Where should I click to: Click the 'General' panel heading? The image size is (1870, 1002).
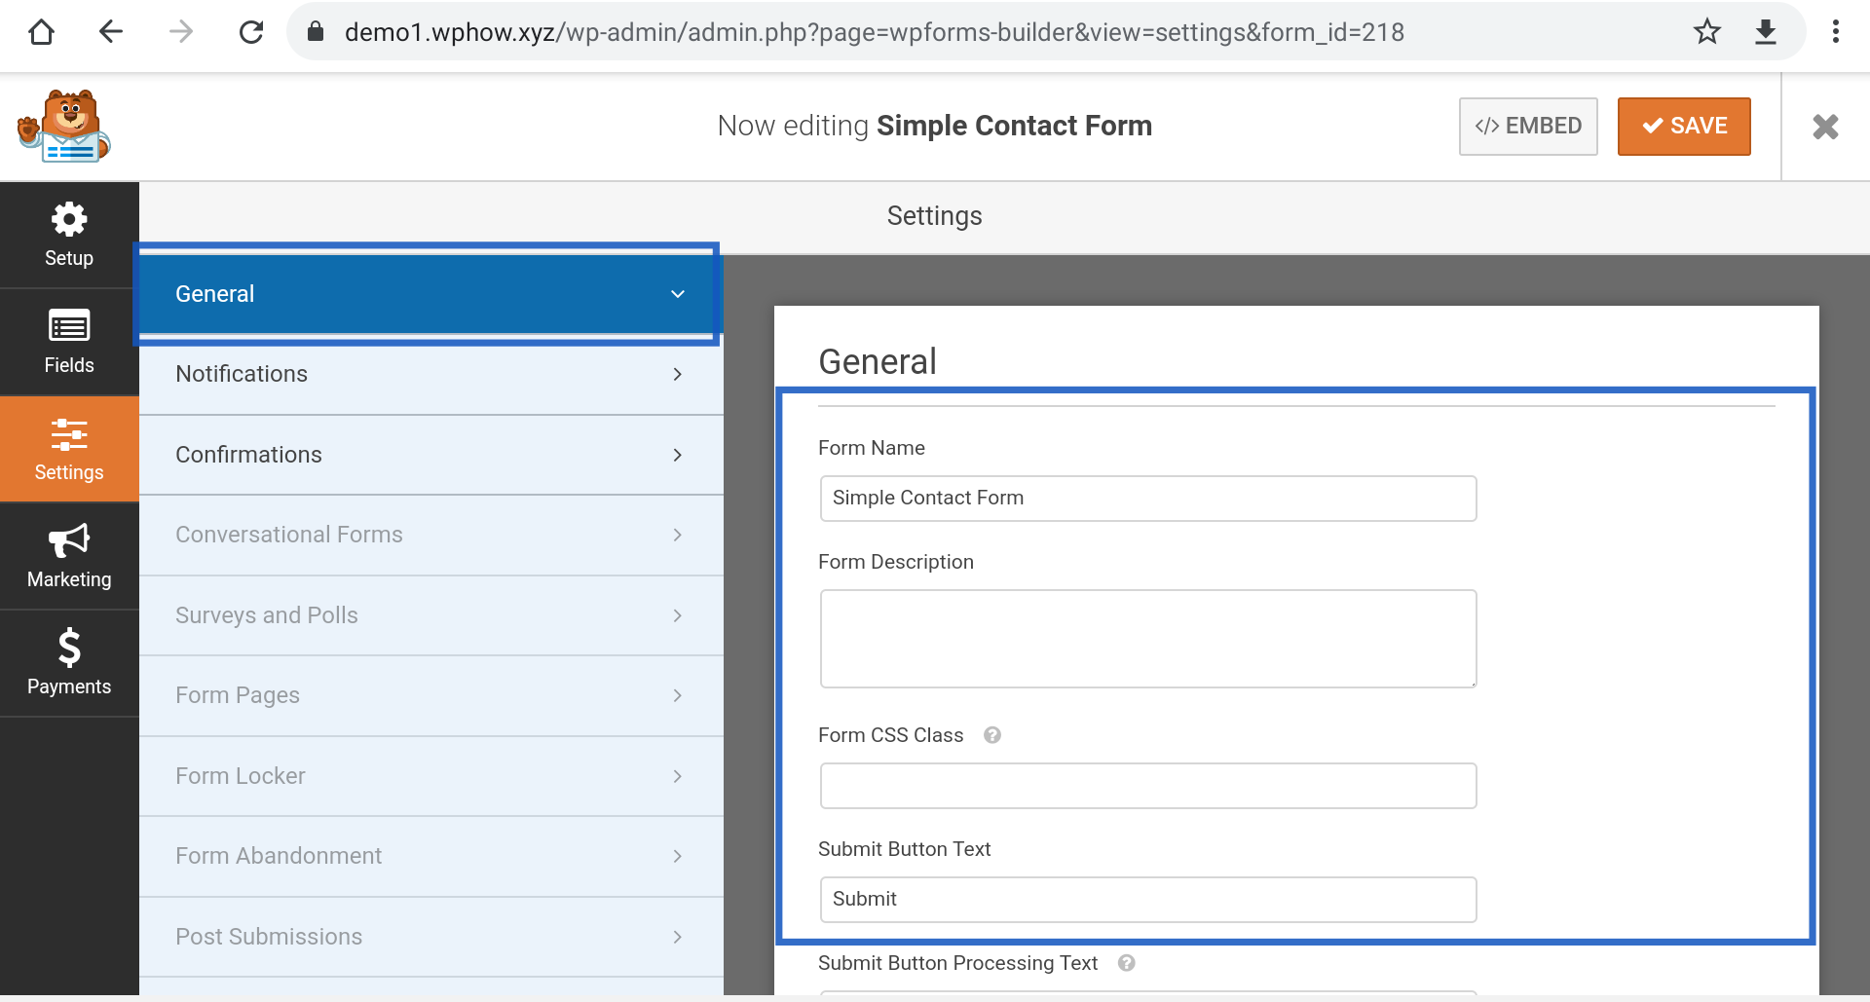[878, 361]
